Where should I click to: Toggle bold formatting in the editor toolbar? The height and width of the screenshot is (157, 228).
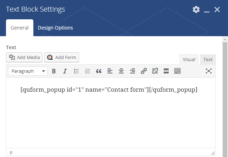(x=54, y=71)
